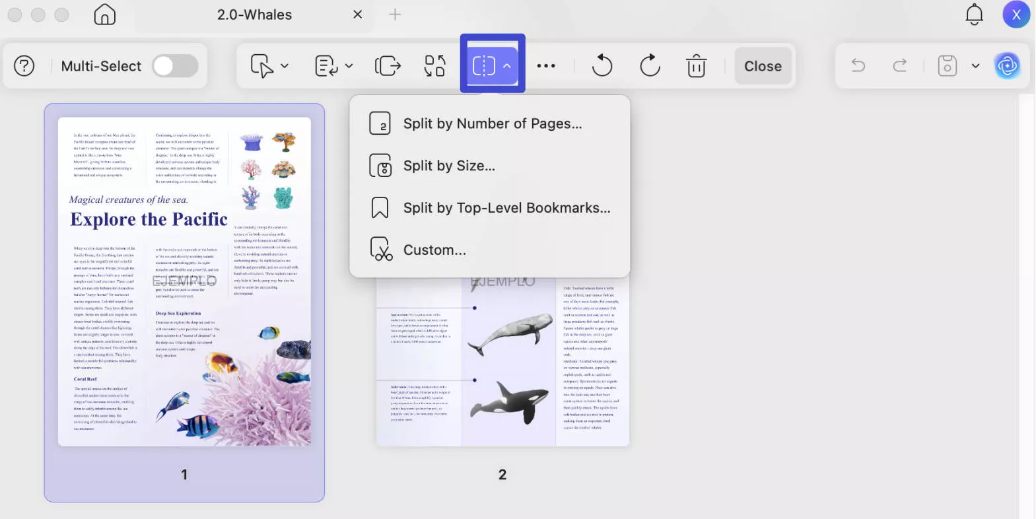Open the help question mark icon
Viewport: 1036px width, 519px height.
coord(24,66)
